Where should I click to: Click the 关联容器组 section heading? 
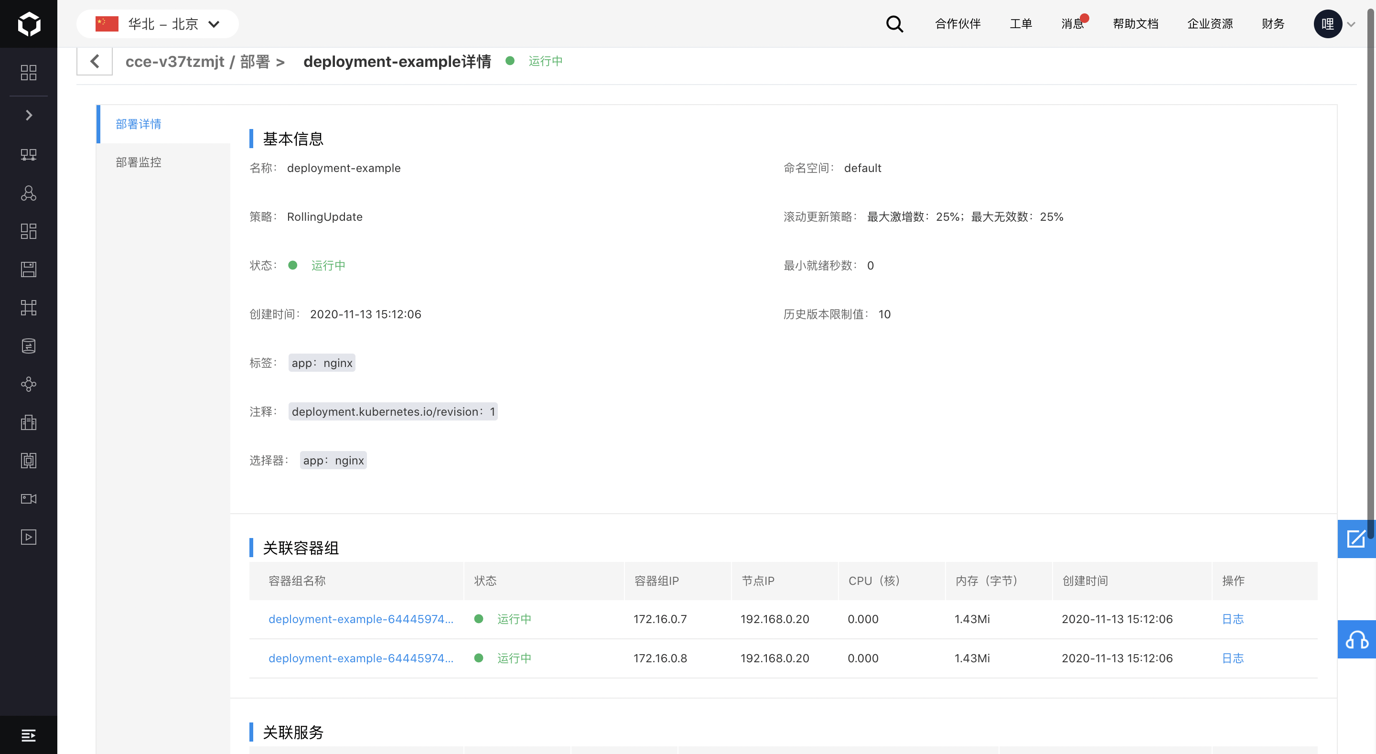tap(301, 548)
